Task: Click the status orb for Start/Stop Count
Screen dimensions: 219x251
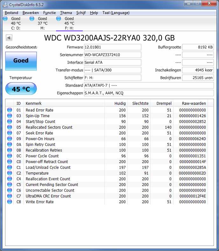Action: pyautogui.click(x=10, y=121)
